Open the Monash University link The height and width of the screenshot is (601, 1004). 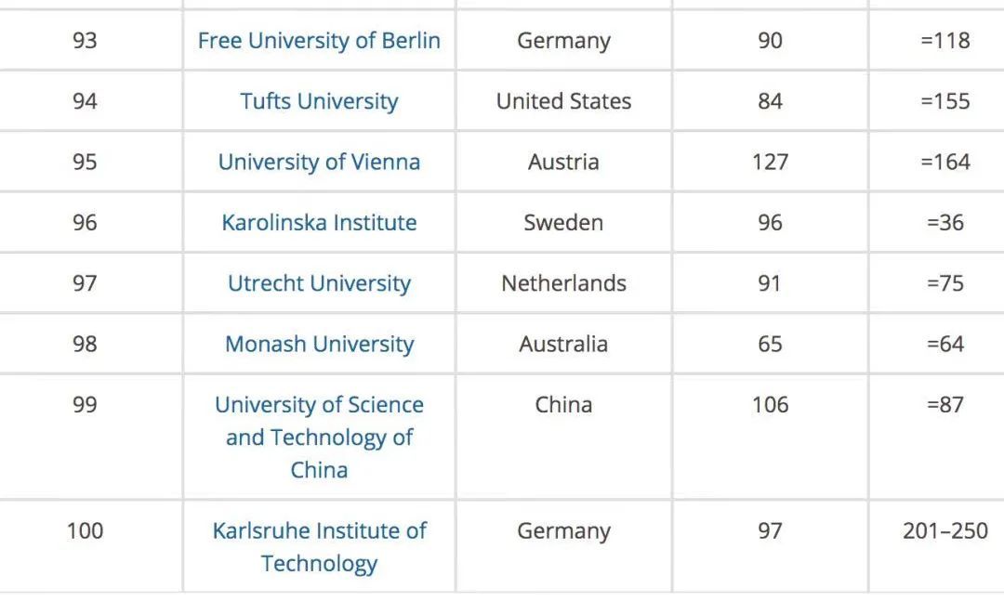pos(319,344)
